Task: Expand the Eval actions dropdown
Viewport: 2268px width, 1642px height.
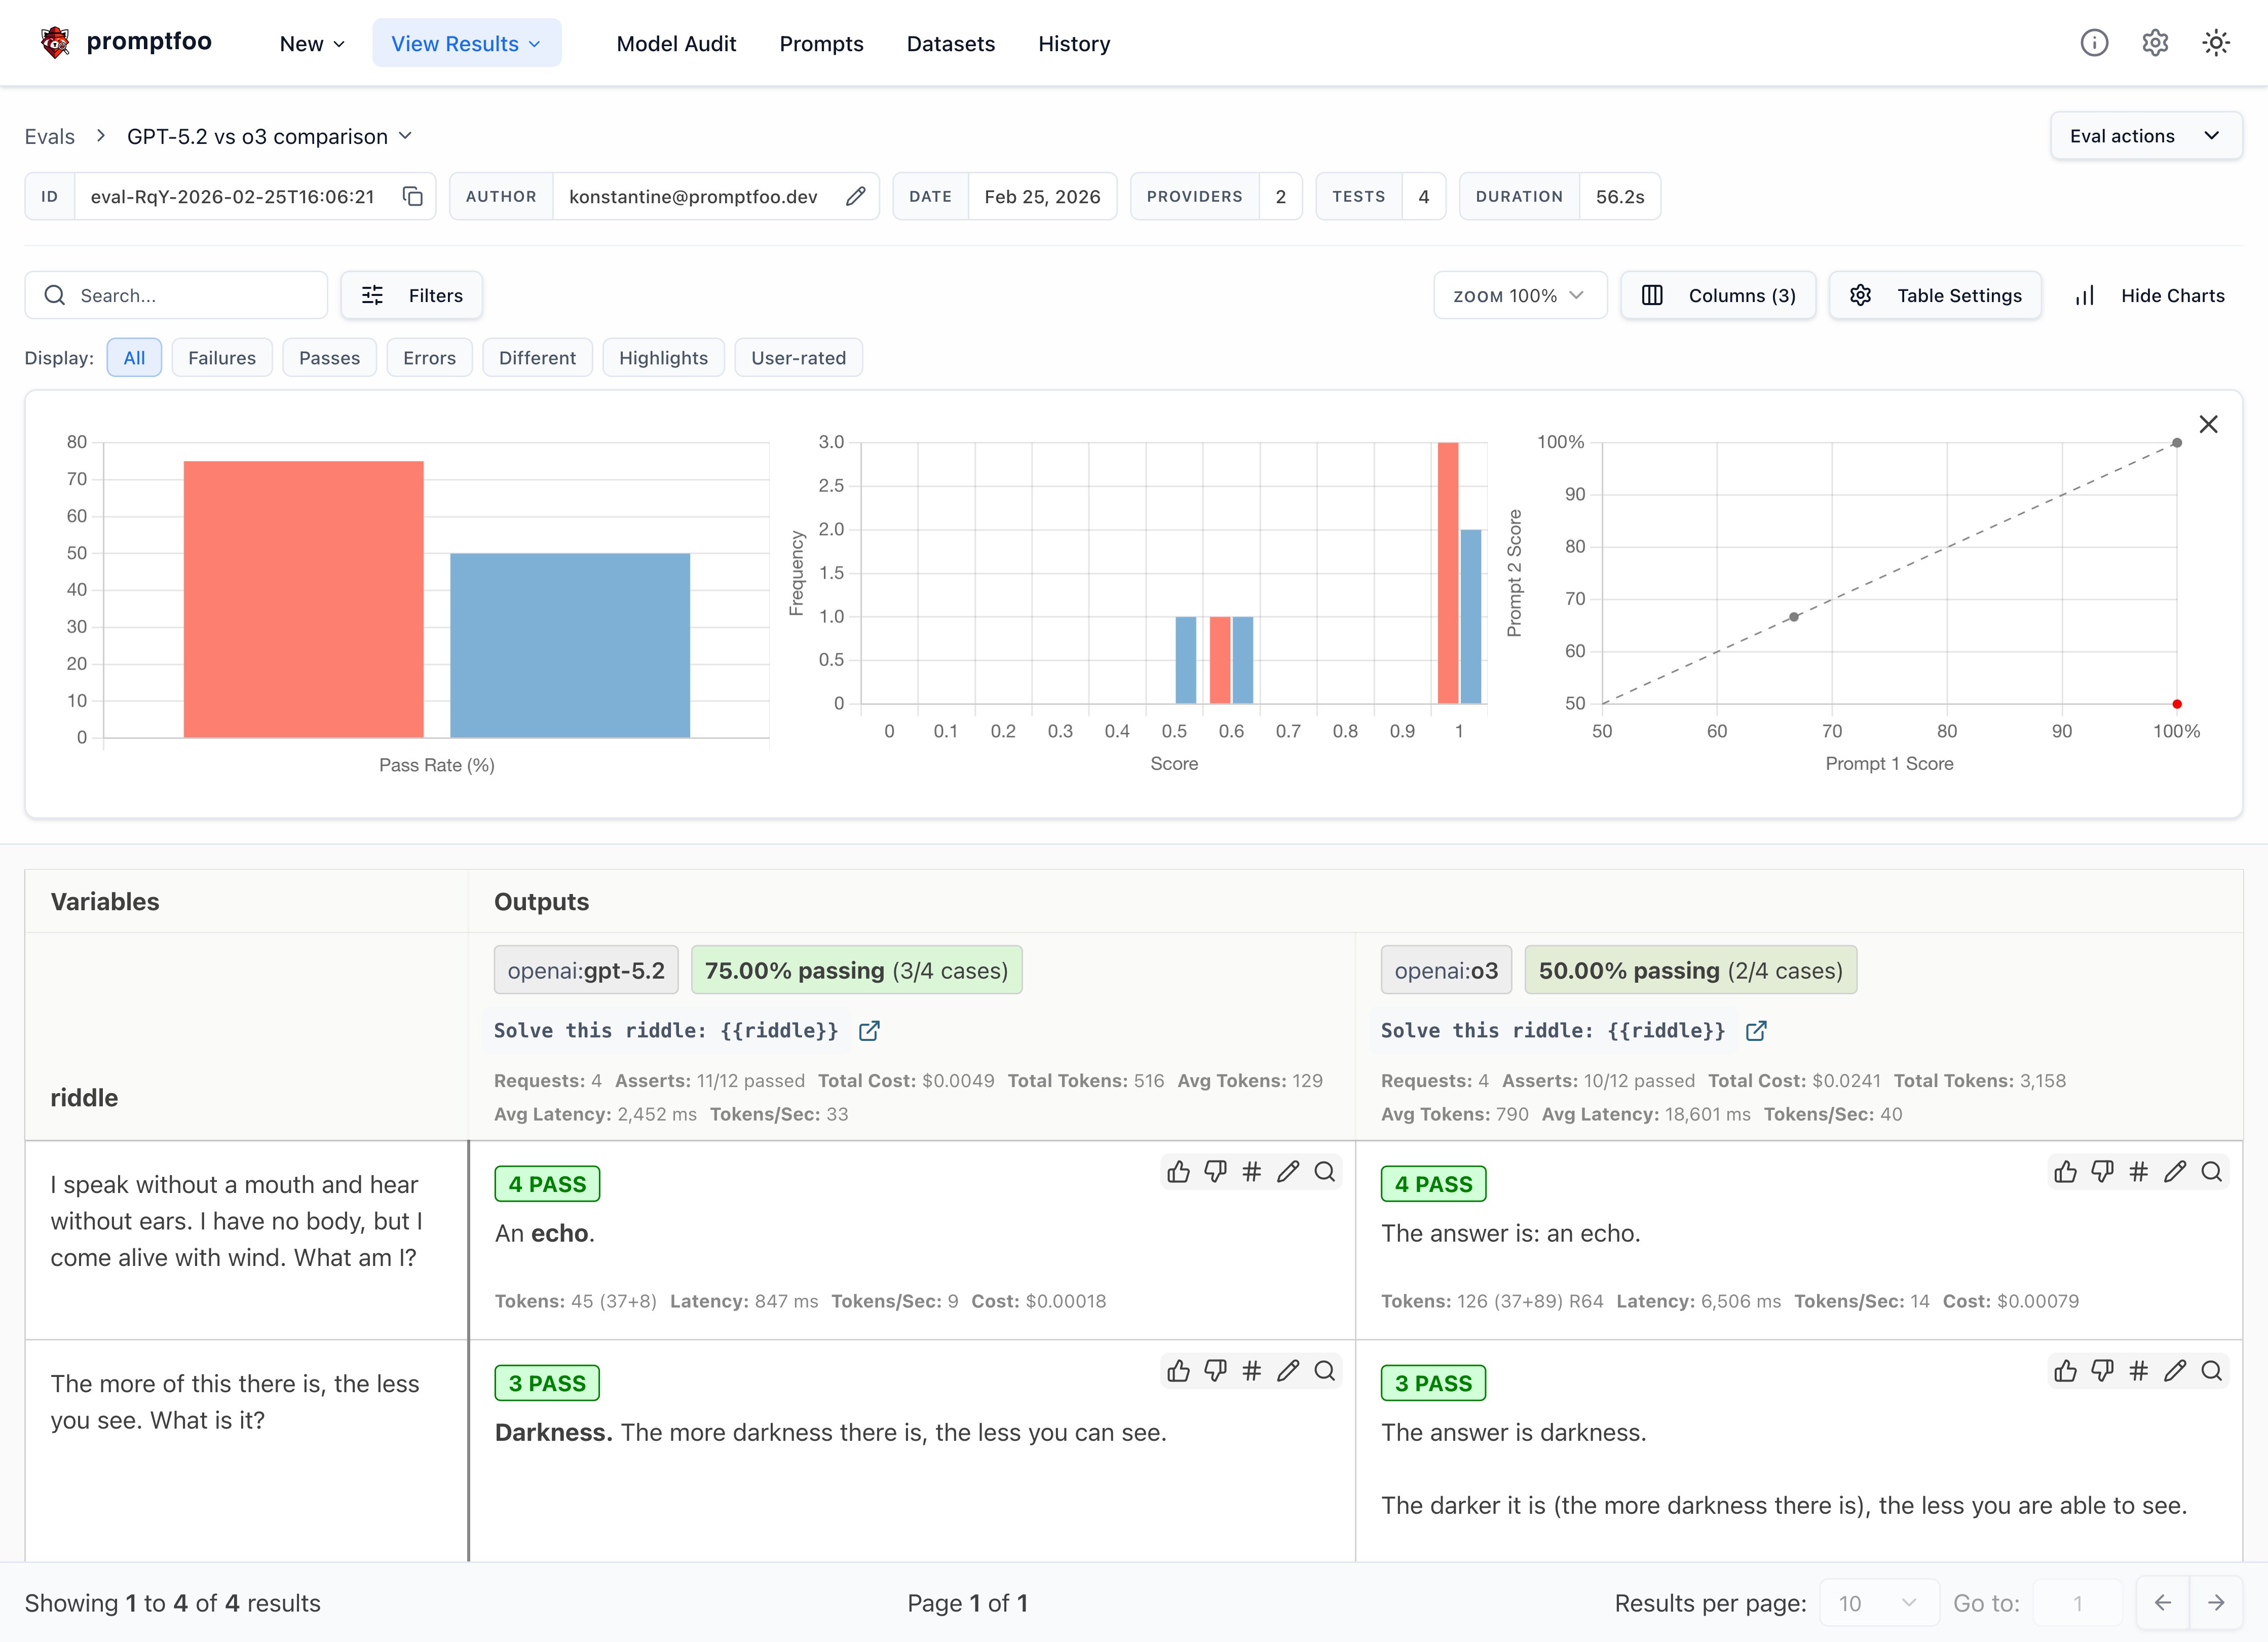Action: [2145, 136]
